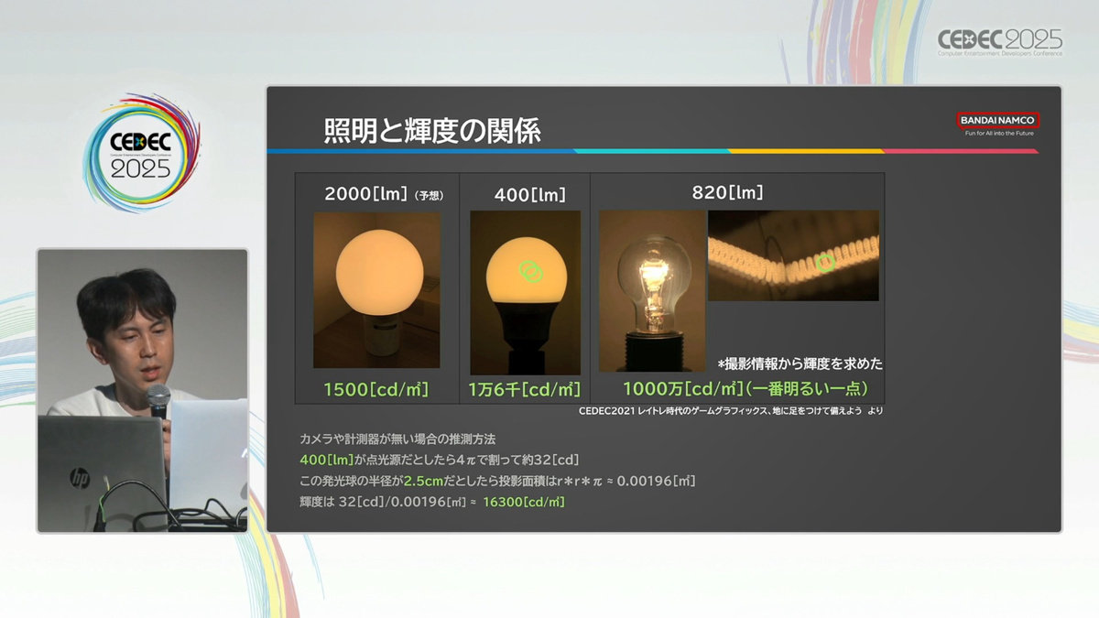
Task: Click the BANDAI NAMCO logo on the slide
Action: coord(998,120)
